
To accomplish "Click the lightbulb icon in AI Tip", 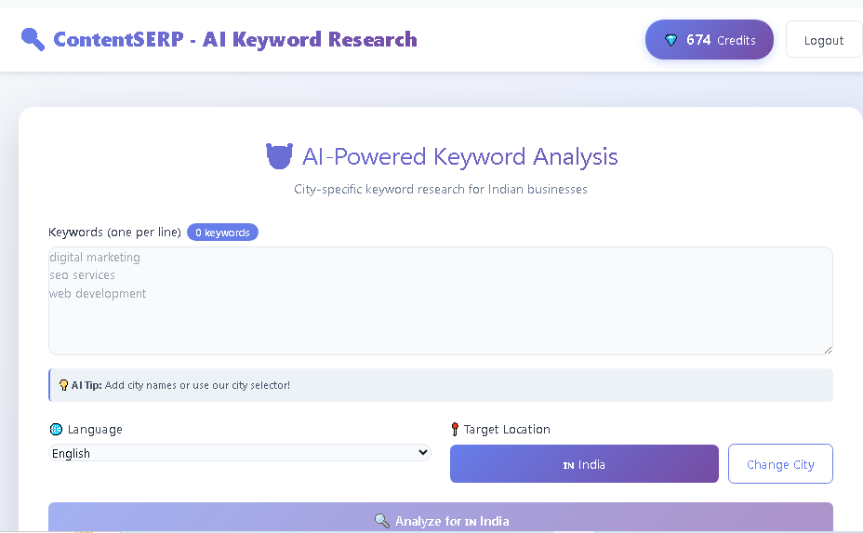I will click(64, 385).
